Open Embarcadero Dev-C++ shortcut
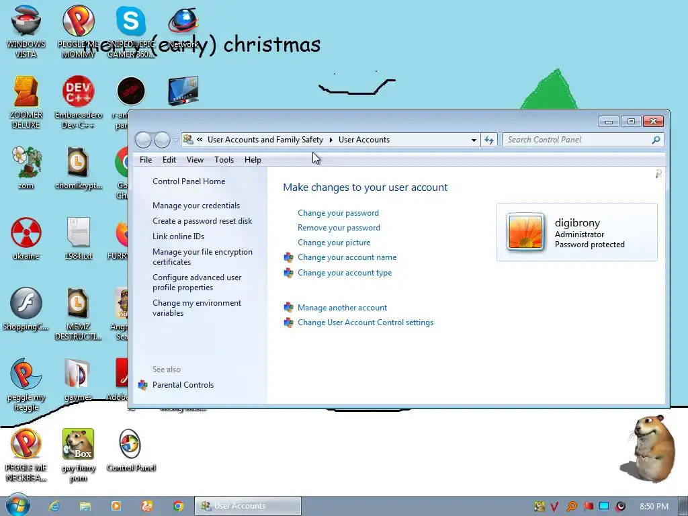This screenshot has height=516, width=688. (78, 102)
